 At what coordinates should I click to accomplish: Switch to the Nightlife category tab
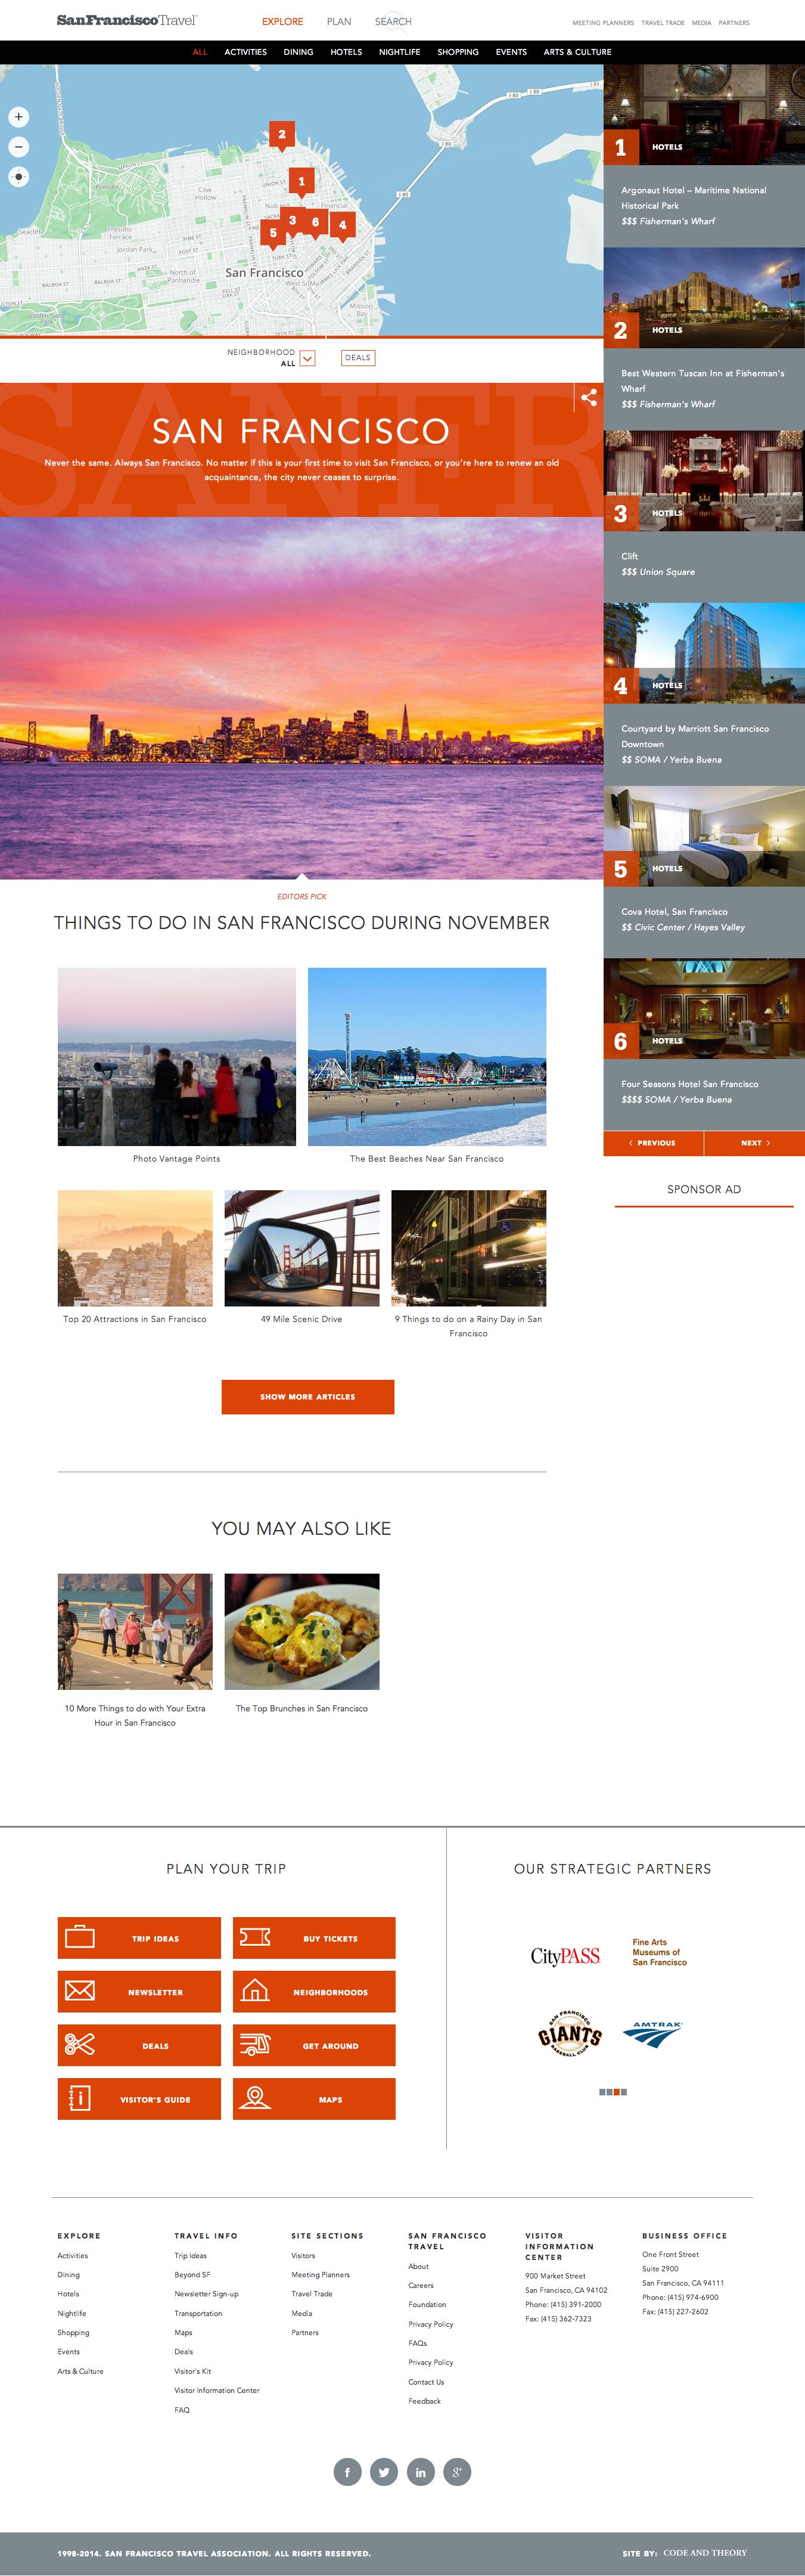click(399, 52)
